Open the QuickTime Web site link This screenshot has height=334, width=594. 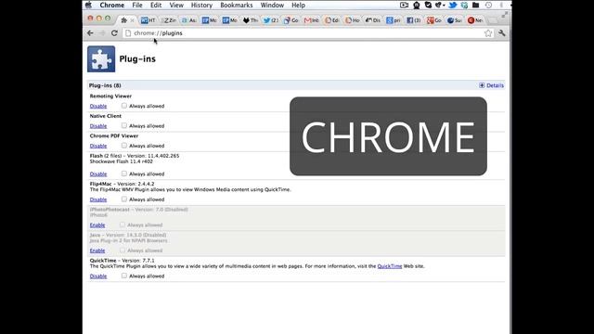coord(390,266)
